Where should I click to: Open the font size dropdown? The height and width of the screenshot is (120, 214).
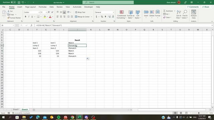click(x=46, y=12)
